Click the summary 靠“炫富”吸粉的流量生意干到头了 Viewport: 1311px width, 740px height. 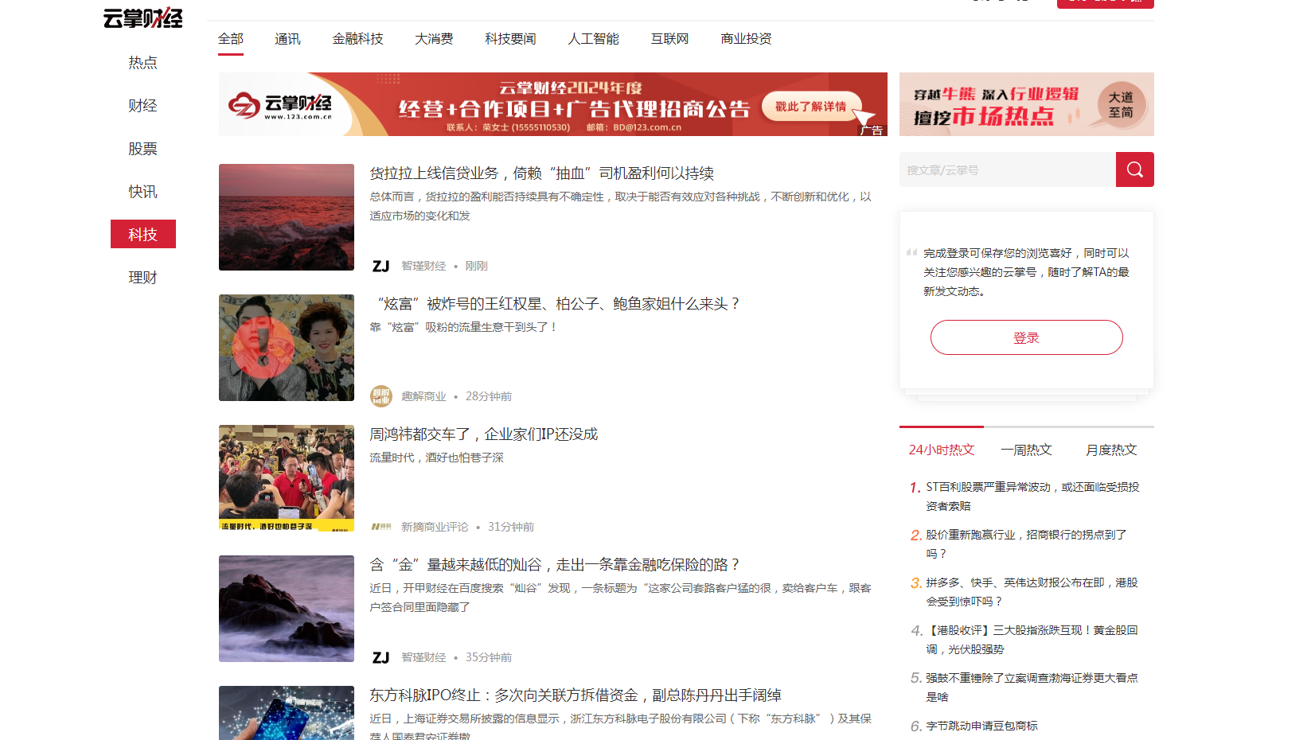point(464,327)
